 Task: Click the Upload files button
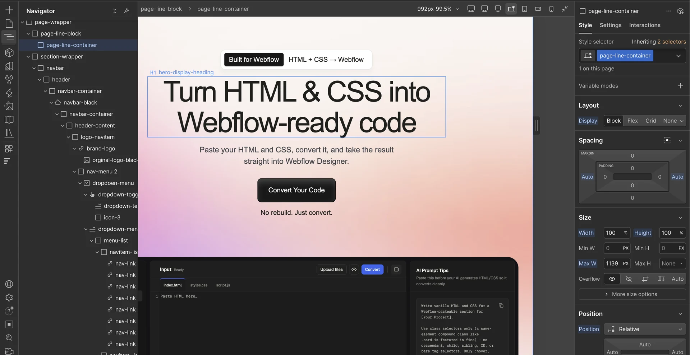(x=331, y=270)
